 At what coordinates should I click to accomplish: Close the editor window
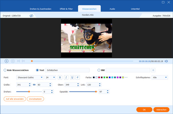tap(169, 2)
